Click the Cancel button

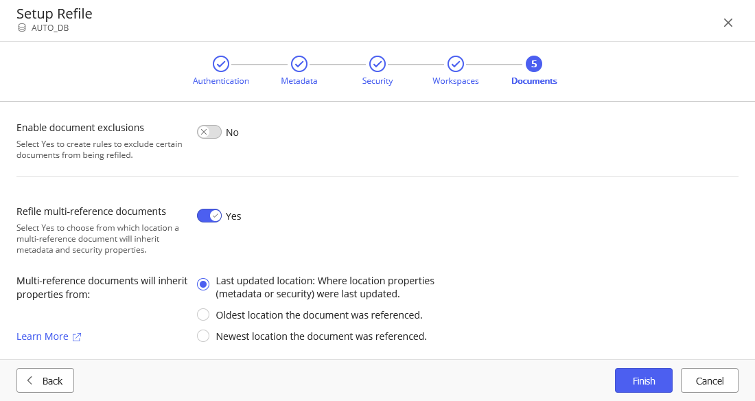coord(709,380)
